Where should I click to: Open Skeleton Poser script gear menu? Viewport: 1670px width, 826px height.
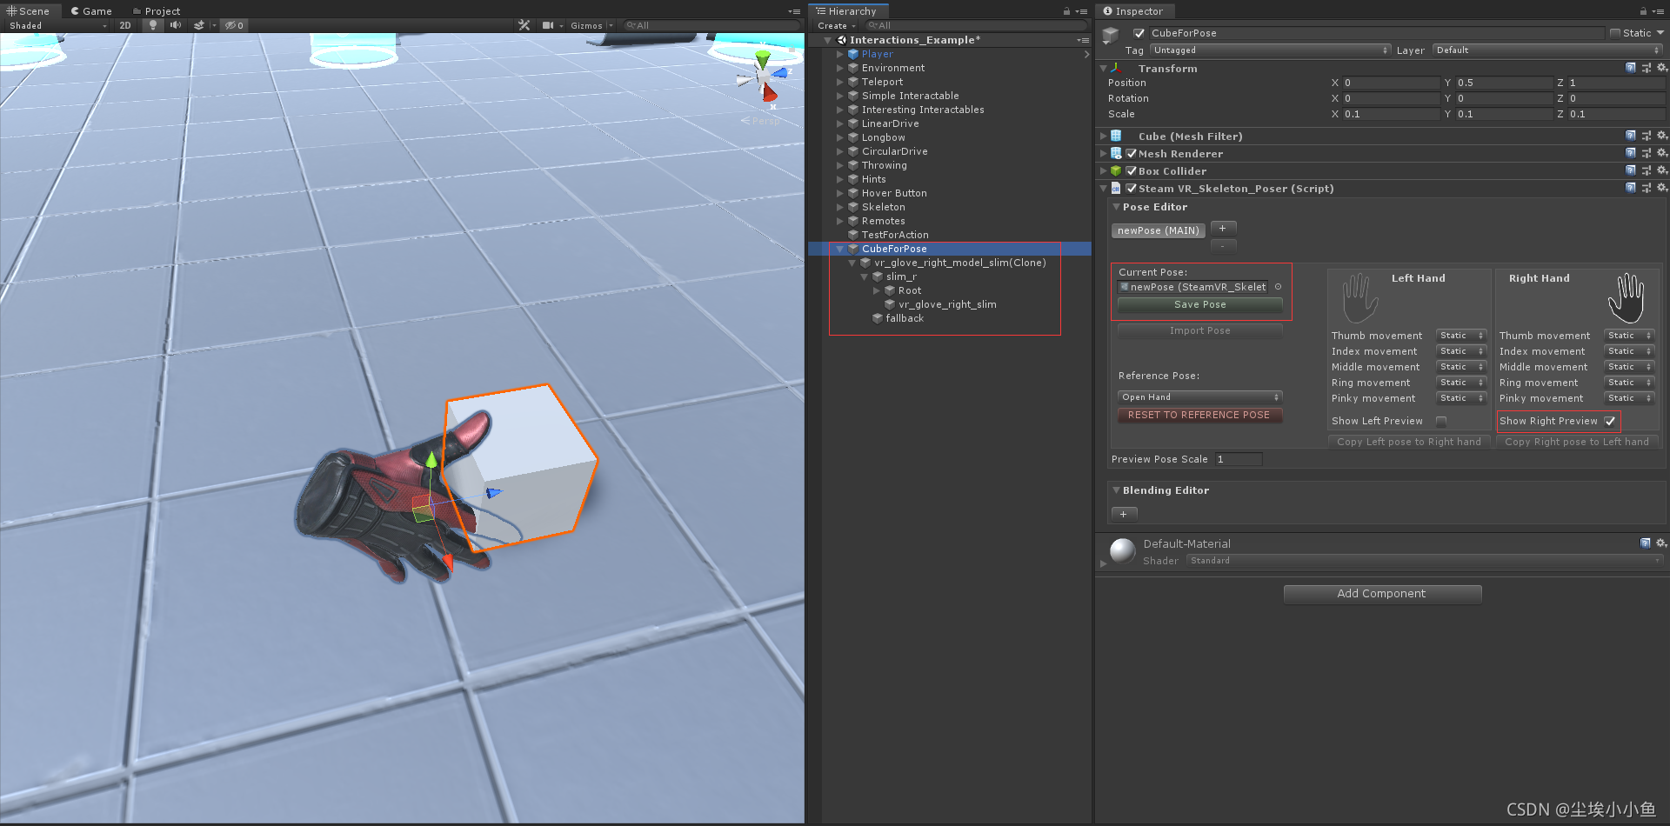point(1661,188)
